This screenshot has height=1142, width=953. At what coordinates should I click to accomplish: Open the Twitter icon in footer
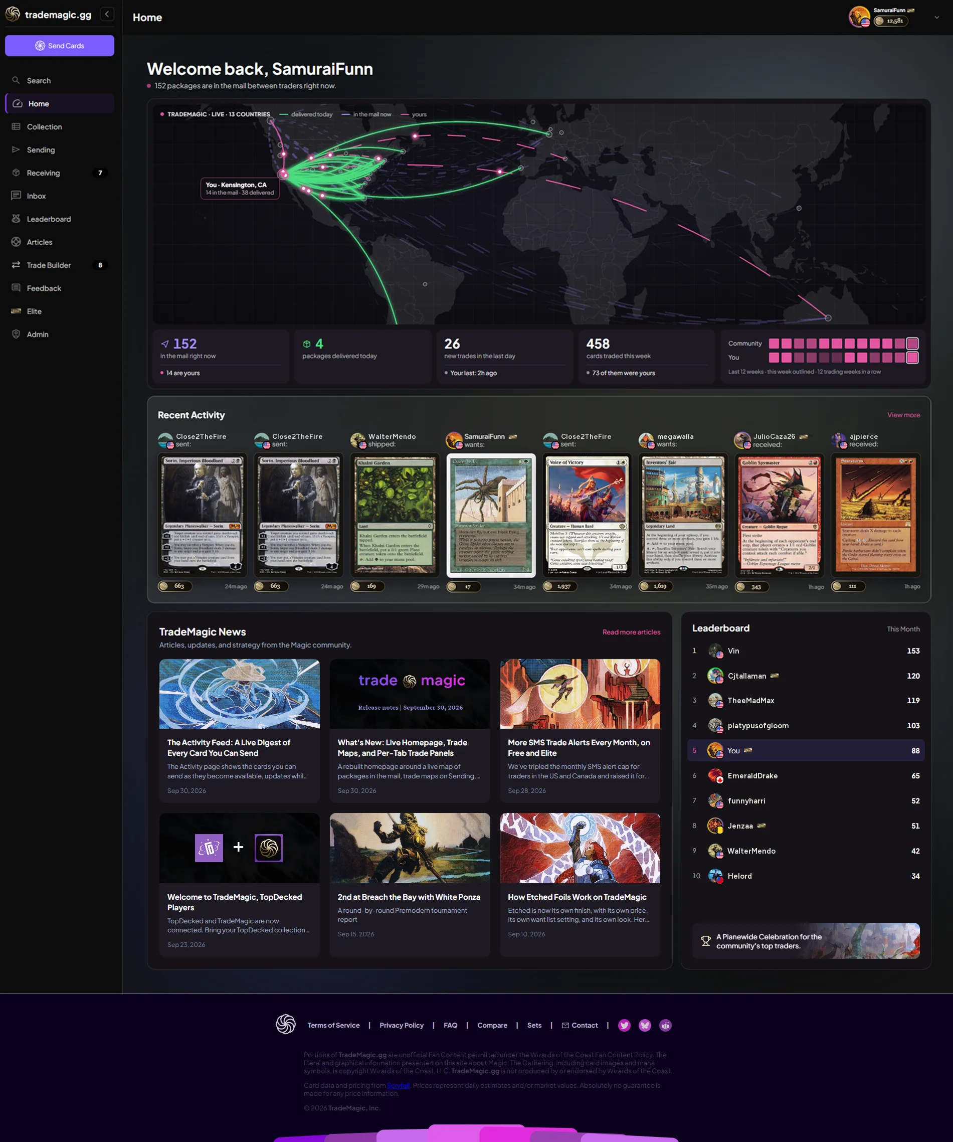pyautogui.click(x=624, y=1025)
